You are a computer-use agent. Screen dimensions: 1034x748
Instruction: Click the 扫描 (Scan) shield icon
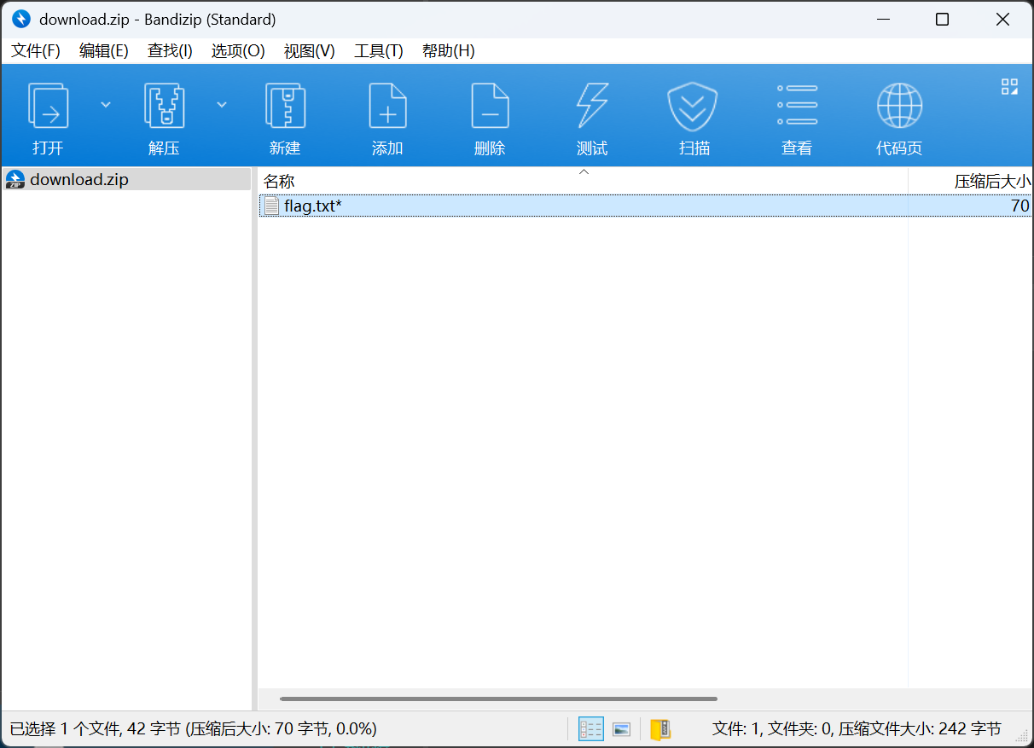coord(694,106)
